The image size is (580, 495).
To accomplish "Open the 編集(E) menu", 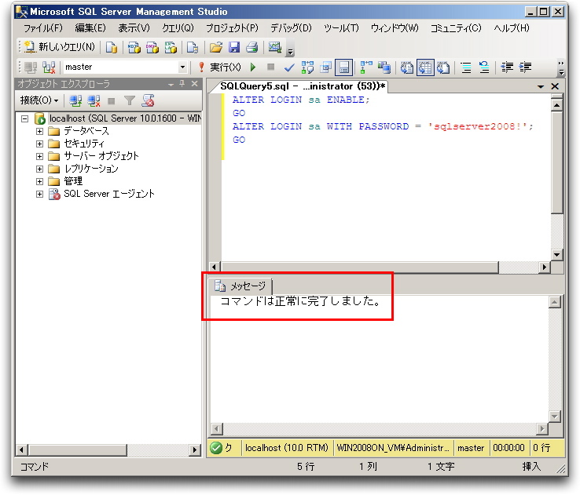I will 90,28.
